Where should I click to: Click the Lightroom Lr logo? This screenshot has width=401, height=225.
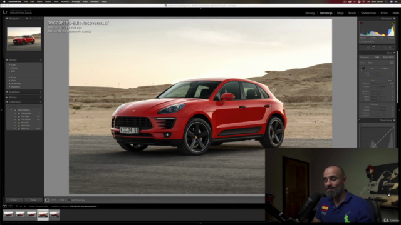[5, 12]
